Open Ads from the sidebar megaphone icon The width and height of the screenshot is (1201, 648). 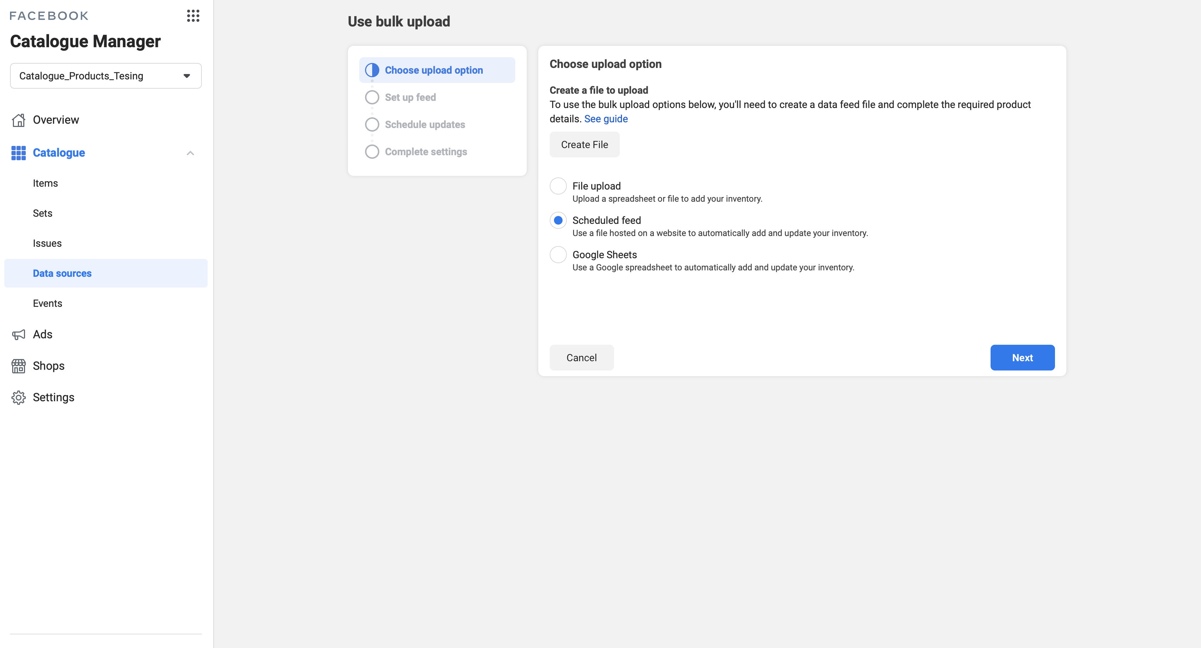pyautogui.click(x=18, y=334)
